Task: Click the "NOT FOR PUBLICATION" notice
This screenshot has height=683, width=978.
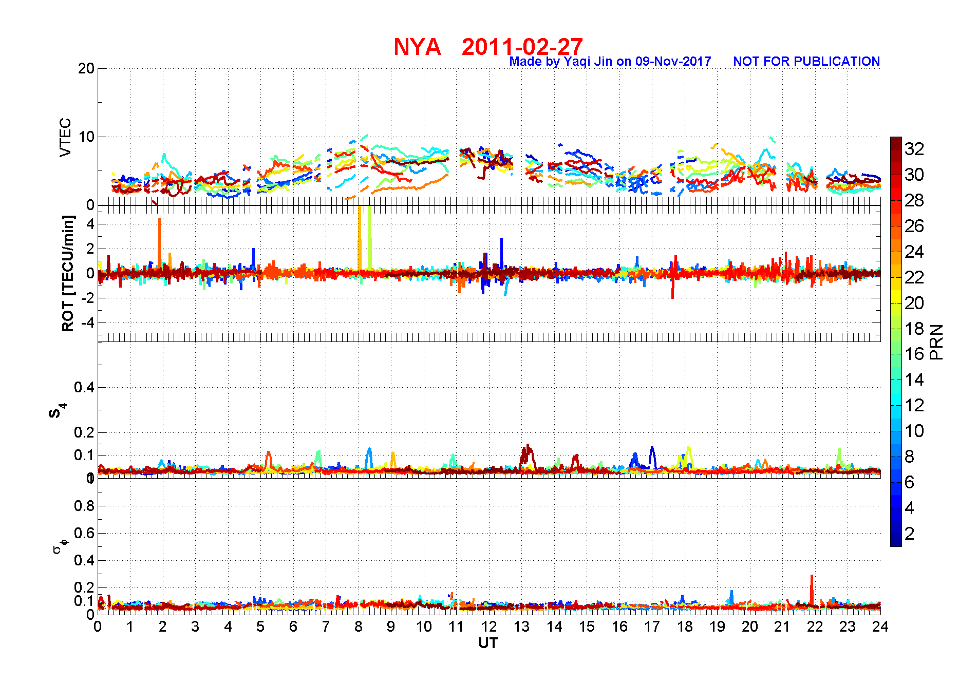Action: point(806,62)
